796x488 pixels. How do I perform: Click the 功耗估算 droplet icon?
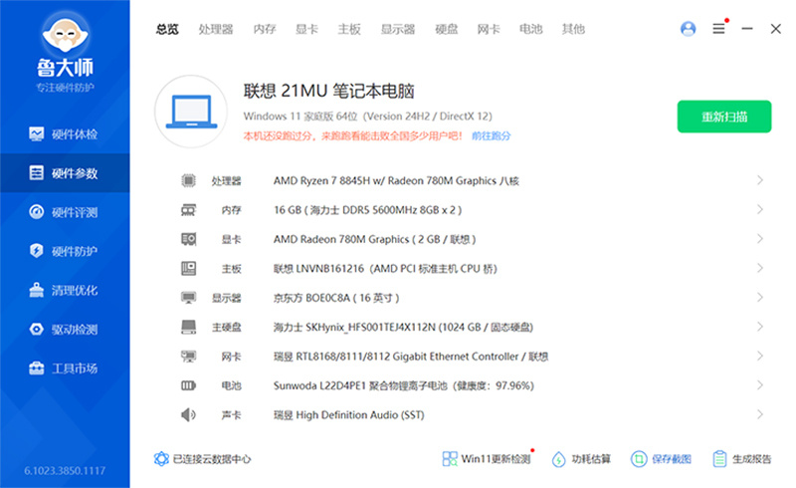coord(558,459)
